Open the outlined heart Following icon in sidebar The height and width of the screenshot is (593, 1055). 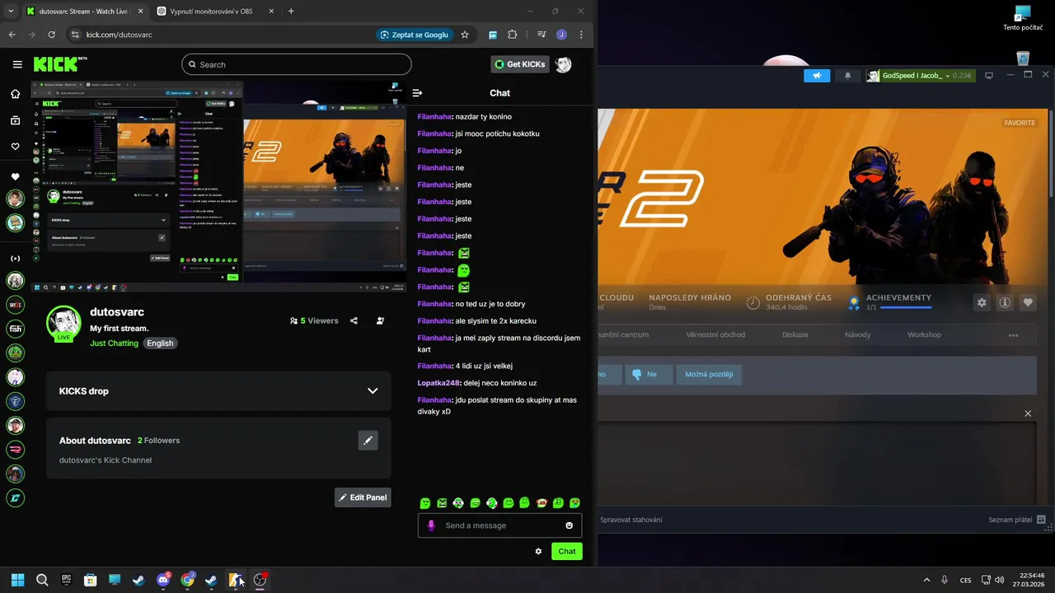(x=15, y=147)
